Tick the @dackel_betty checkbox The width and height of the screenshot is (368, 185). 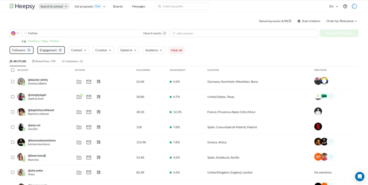13,82
